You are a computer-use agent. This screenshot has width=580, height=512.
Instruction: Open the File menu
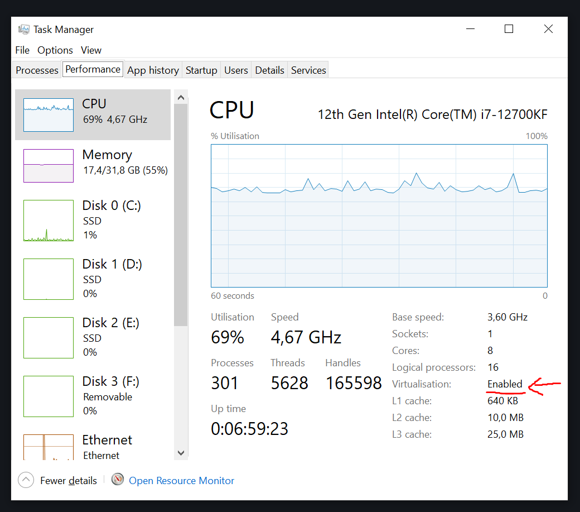coord(22,50)
